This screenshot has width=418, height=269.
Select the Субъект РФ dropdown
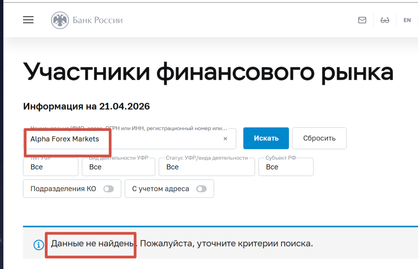click(285, 167)
